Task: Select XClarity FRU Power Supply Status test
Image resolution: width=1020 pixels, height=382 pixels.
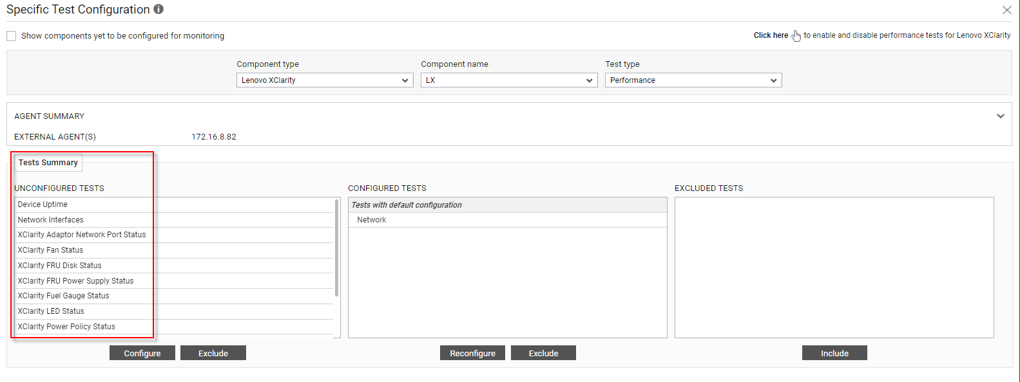Action: 174,281
